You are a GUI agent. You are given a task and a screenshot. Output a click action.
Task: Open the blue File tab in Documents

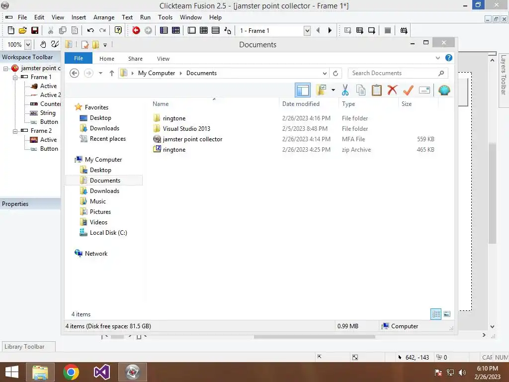pos(79,58)
